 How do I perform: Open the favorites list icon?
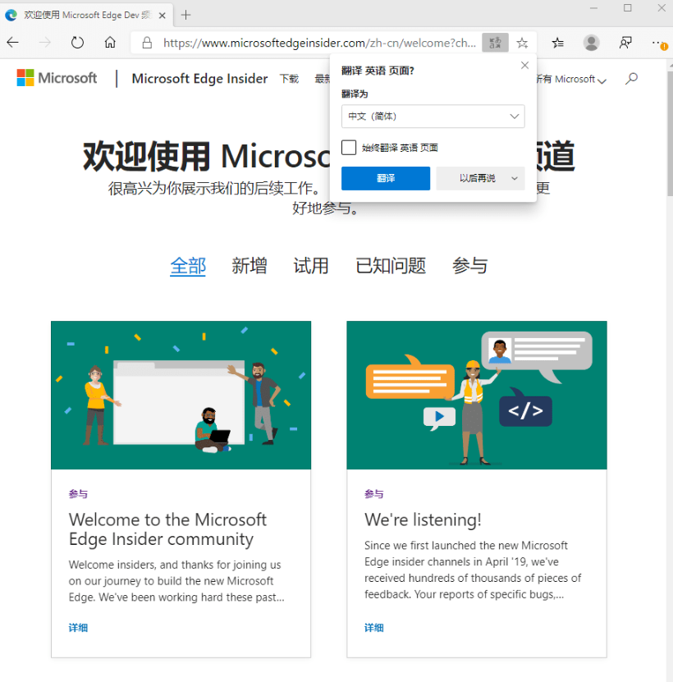tap(557, 43)
